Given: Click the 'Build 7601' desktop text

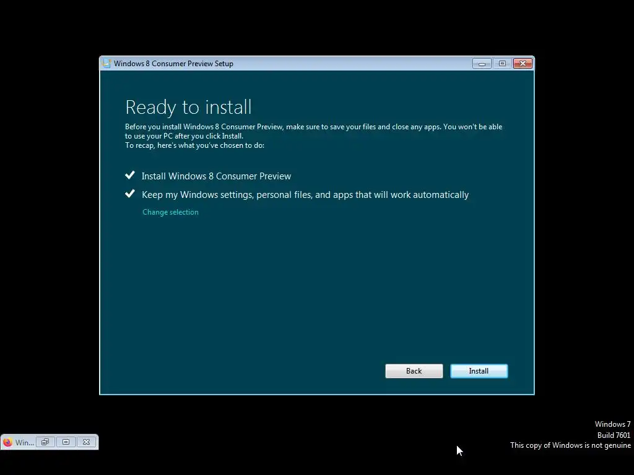Looking at the screenshot, I should point(614,435).
